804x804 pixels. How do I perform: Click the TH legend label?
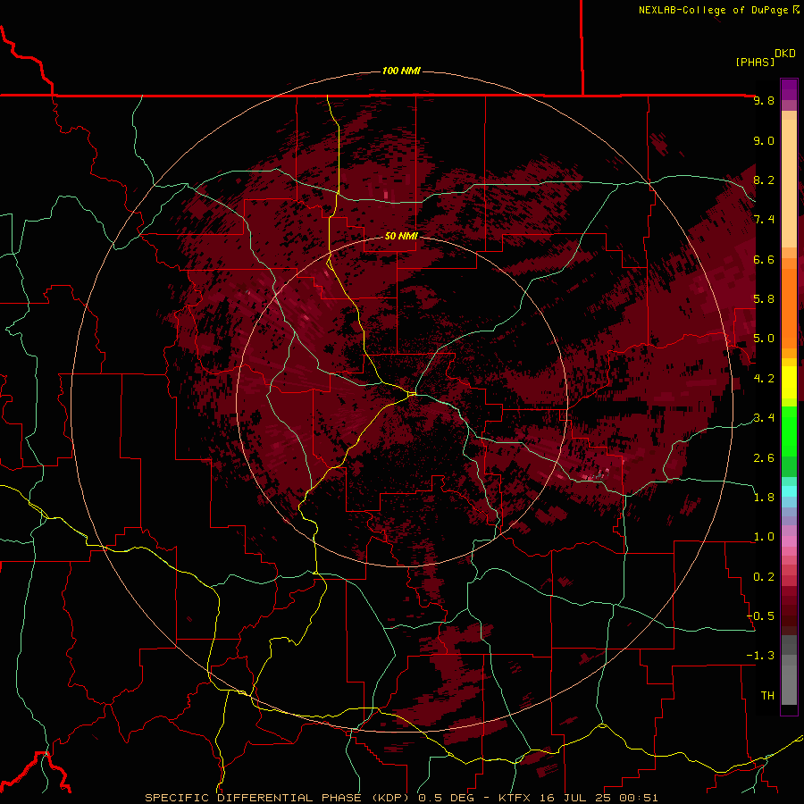(x=767, y=696)
